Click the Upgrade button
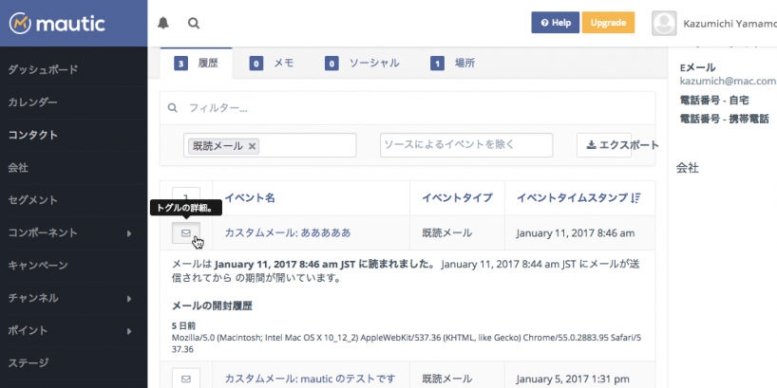The width and height of the screenshot is (777, 388). click(608, 23)
